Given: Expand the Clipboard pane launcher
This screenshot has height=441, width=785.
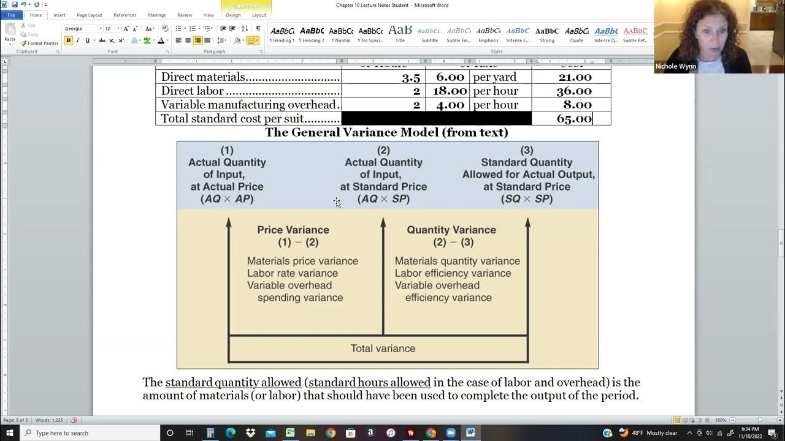Looking at the screenshot, I should pyautogui.click(x=58, y=52).
